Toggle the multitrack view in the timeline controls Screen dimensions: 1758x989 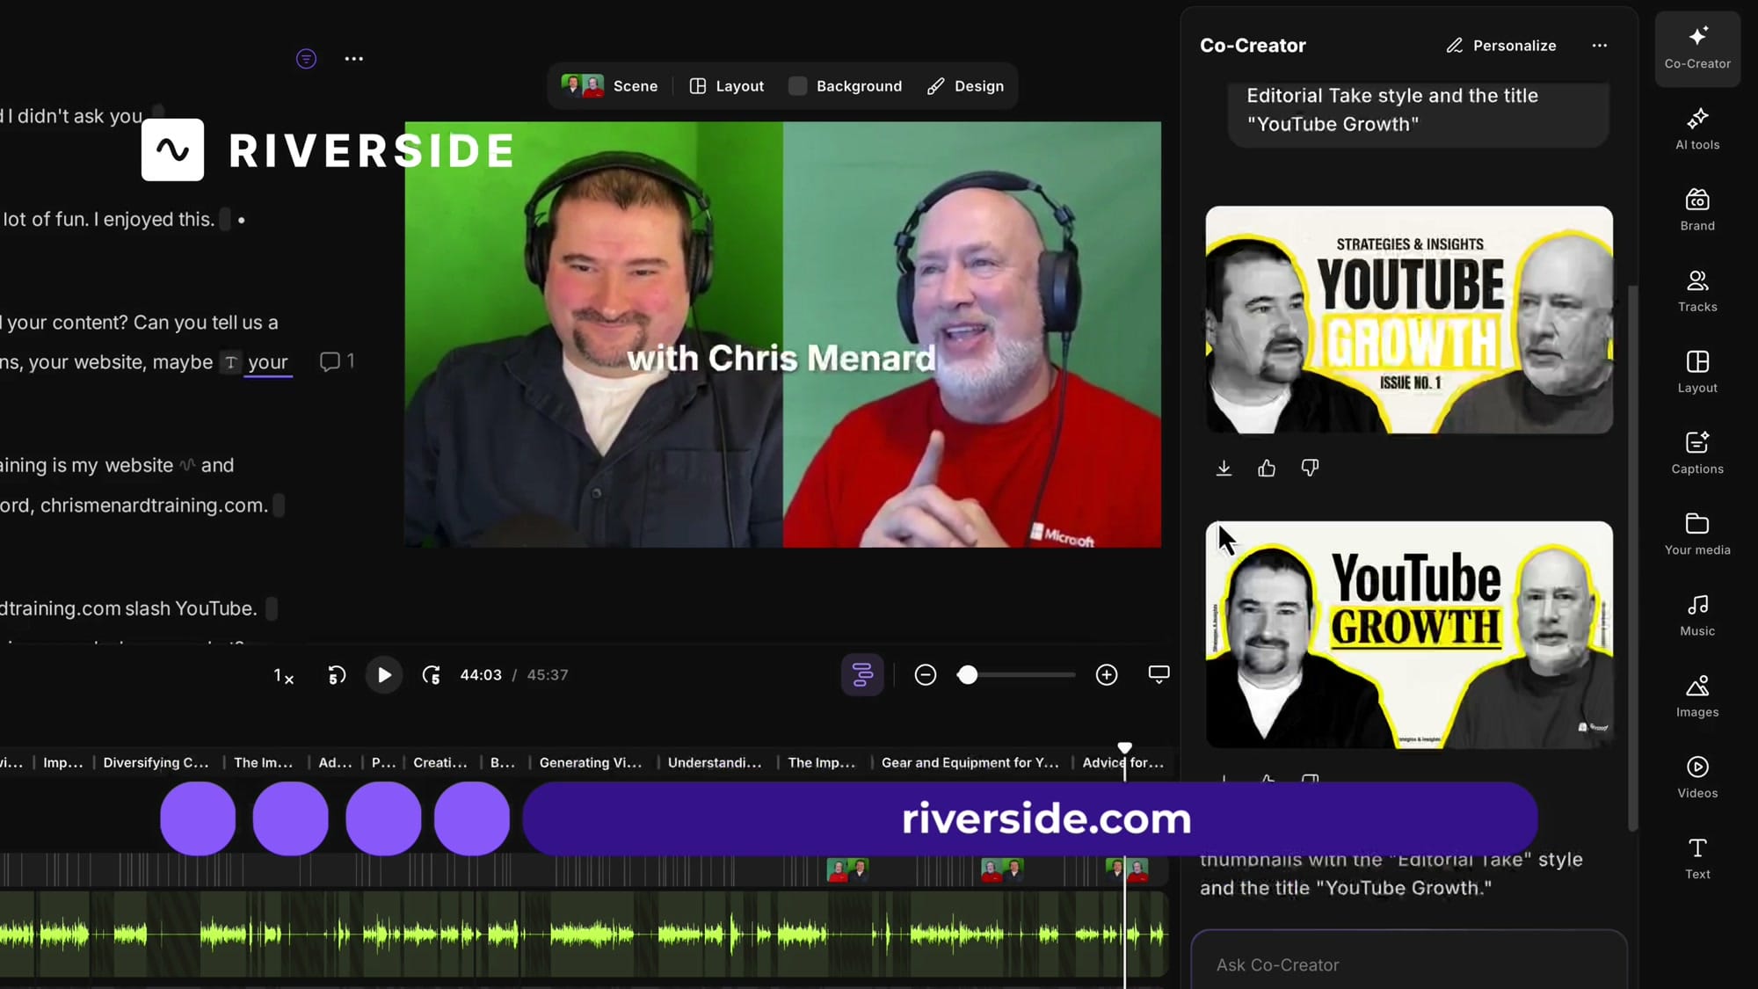(862, 674)
